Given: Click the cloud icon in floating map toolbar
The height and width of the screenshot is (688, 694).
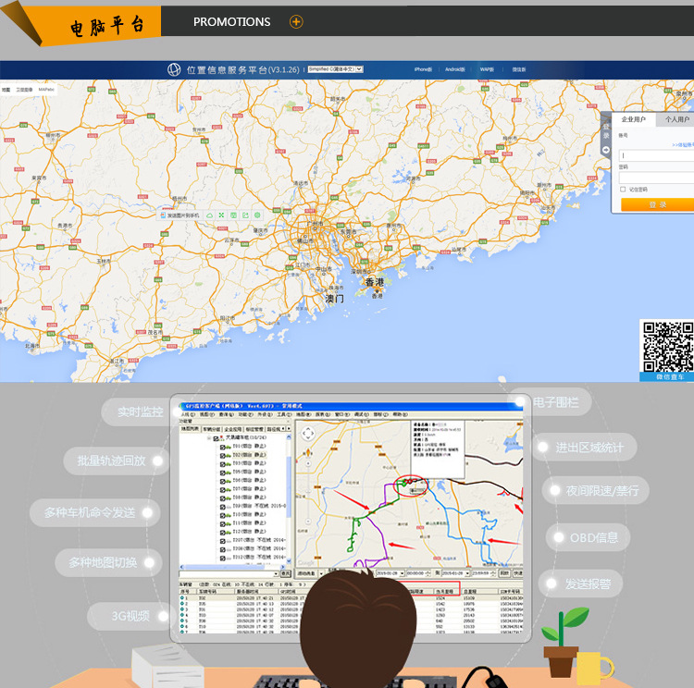Looking at the screenshot, I should pyautogui.click(x=210, y=215).
